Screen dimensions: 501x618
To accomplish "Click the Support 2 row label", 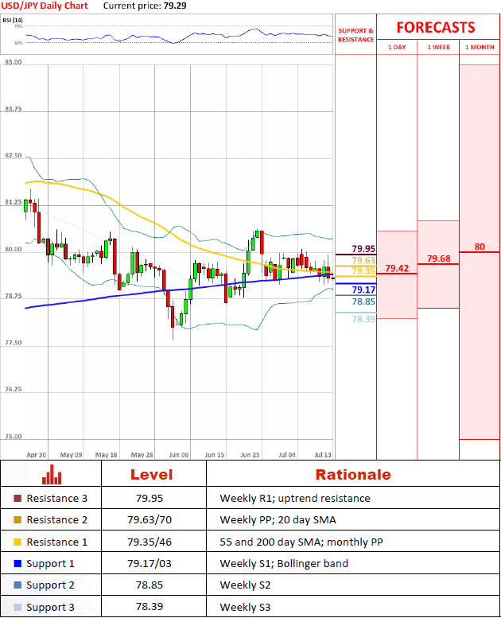I will 50,585.
